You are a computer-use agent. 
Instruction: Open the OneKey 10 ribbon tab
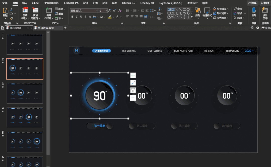click(x=147, y=3)
